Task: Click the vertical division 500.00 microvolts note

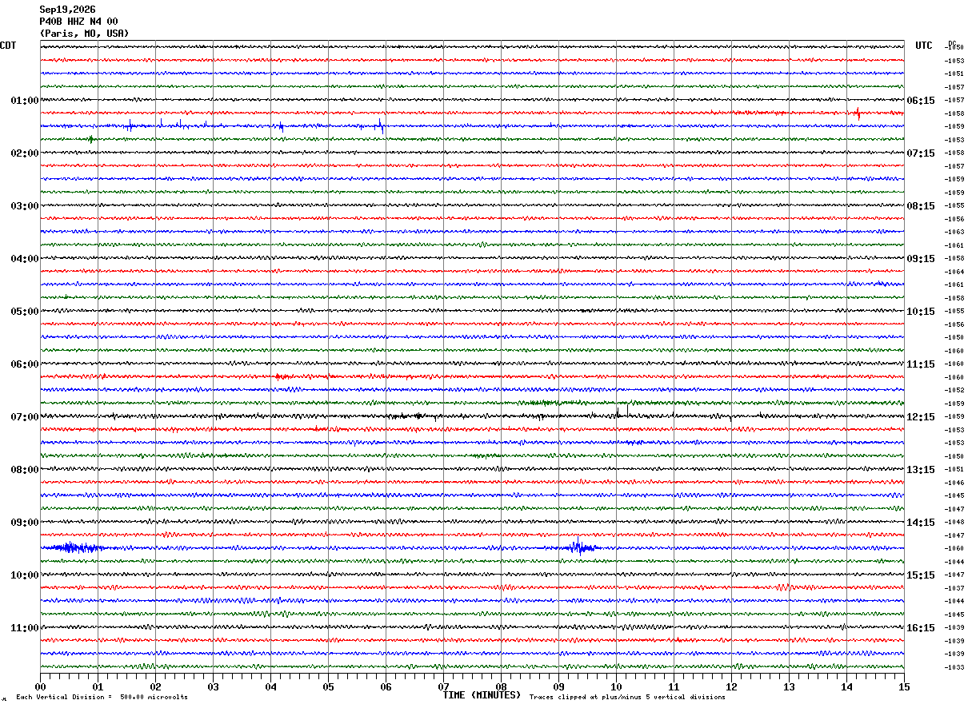Action: 102,698
